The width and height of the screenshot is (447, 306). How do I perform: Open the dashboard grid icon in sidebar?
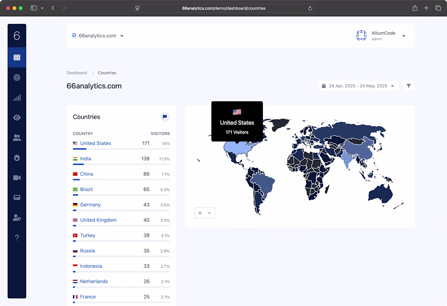coord(17,58)
